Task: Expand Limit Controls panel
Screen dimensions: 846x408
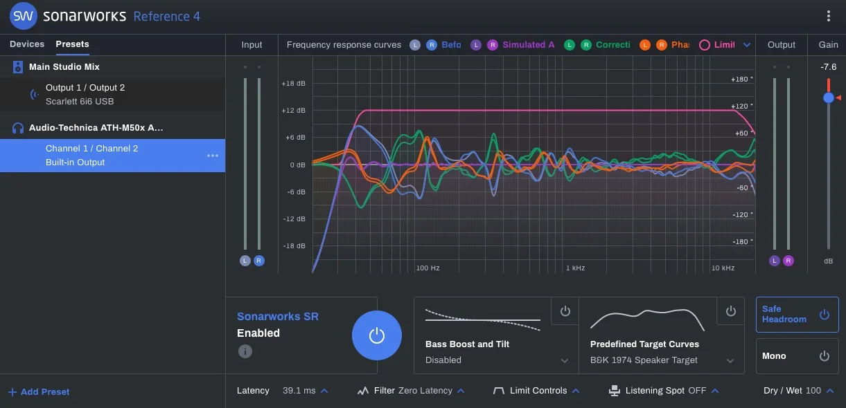Action: 575,391
